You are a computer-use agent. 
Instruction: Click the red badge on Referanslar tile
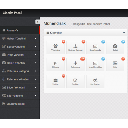(x=83, y=59)
